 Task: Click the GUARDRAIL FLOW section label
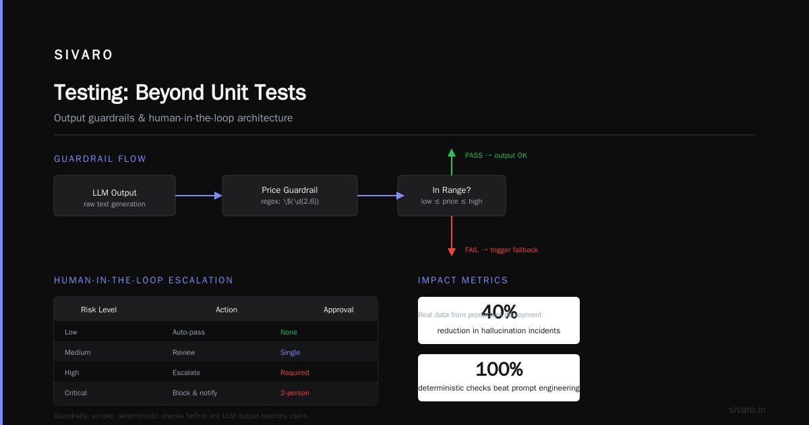(100, 159)
